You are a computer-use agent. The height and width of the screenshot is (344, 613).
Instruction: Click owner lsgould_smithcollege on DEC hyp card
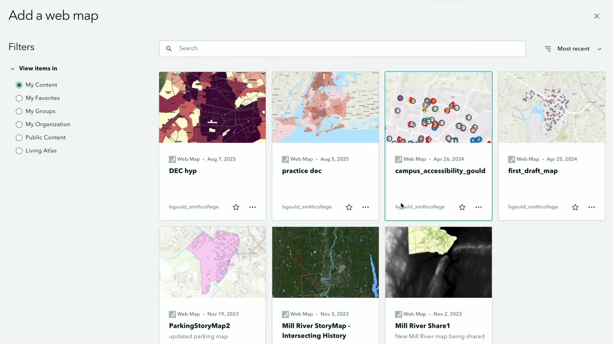193,207
